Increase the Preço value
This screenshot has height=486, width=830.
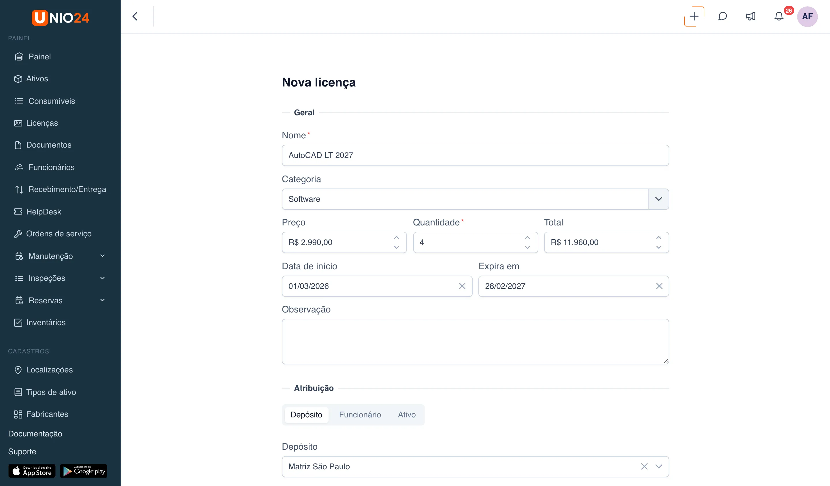(x=396, y=238)
